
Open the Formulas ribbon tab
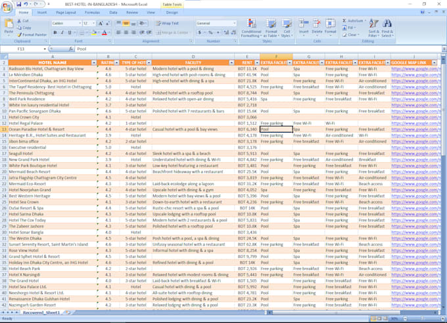(x=92, y=12)
